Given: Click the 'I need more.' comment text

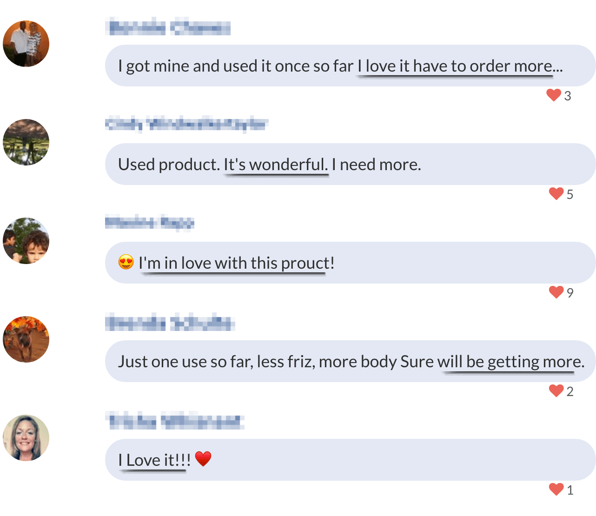Looking at the screenshot, I should [376, 165].
